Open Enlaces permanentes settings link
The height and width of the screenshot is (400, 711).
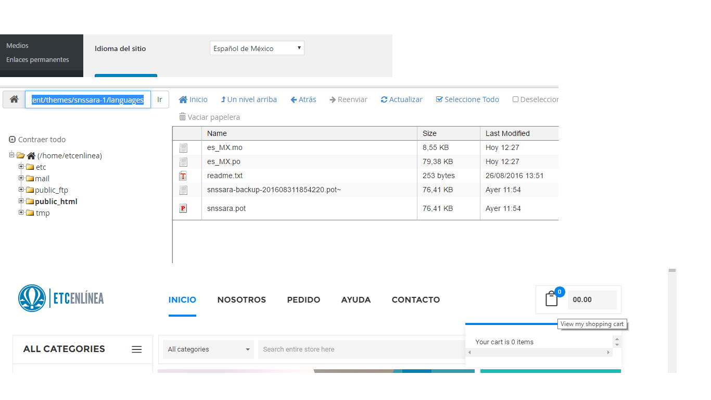(x=37, y=60)
